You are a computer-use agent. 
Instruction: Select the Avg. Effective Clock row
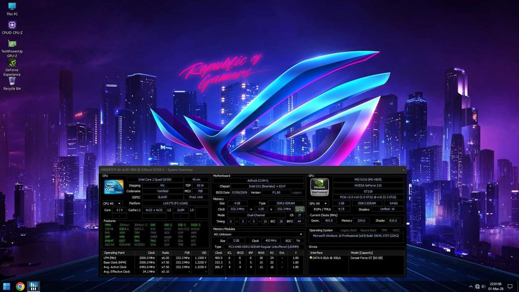[155, 272]
